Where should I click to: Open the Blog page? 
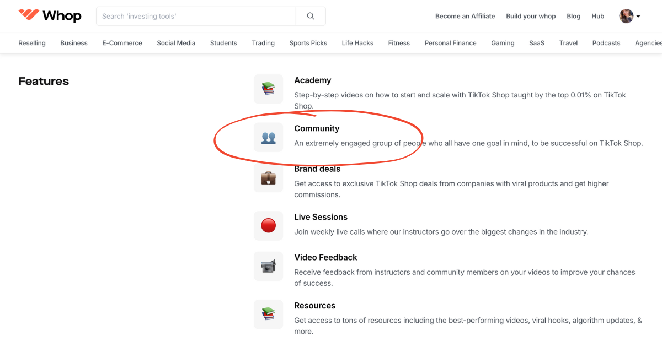coord(573,16)
